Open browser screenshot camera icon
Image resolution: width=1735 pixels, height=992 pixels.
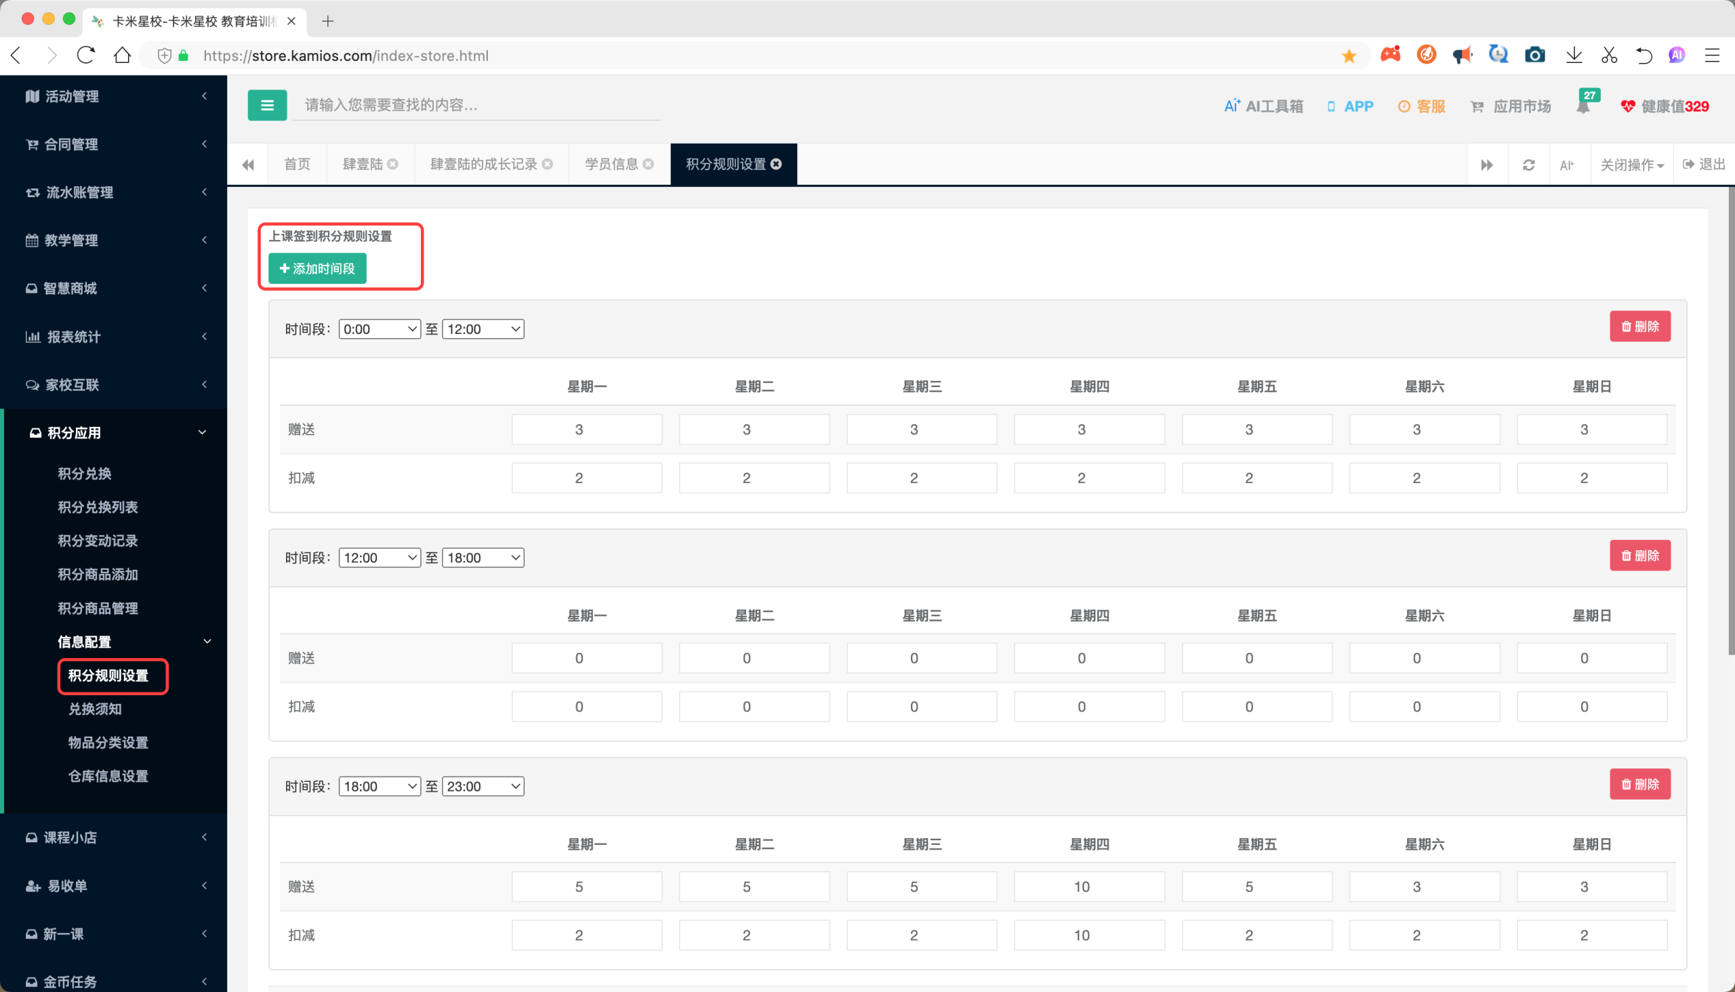(x=1534, y=55)
